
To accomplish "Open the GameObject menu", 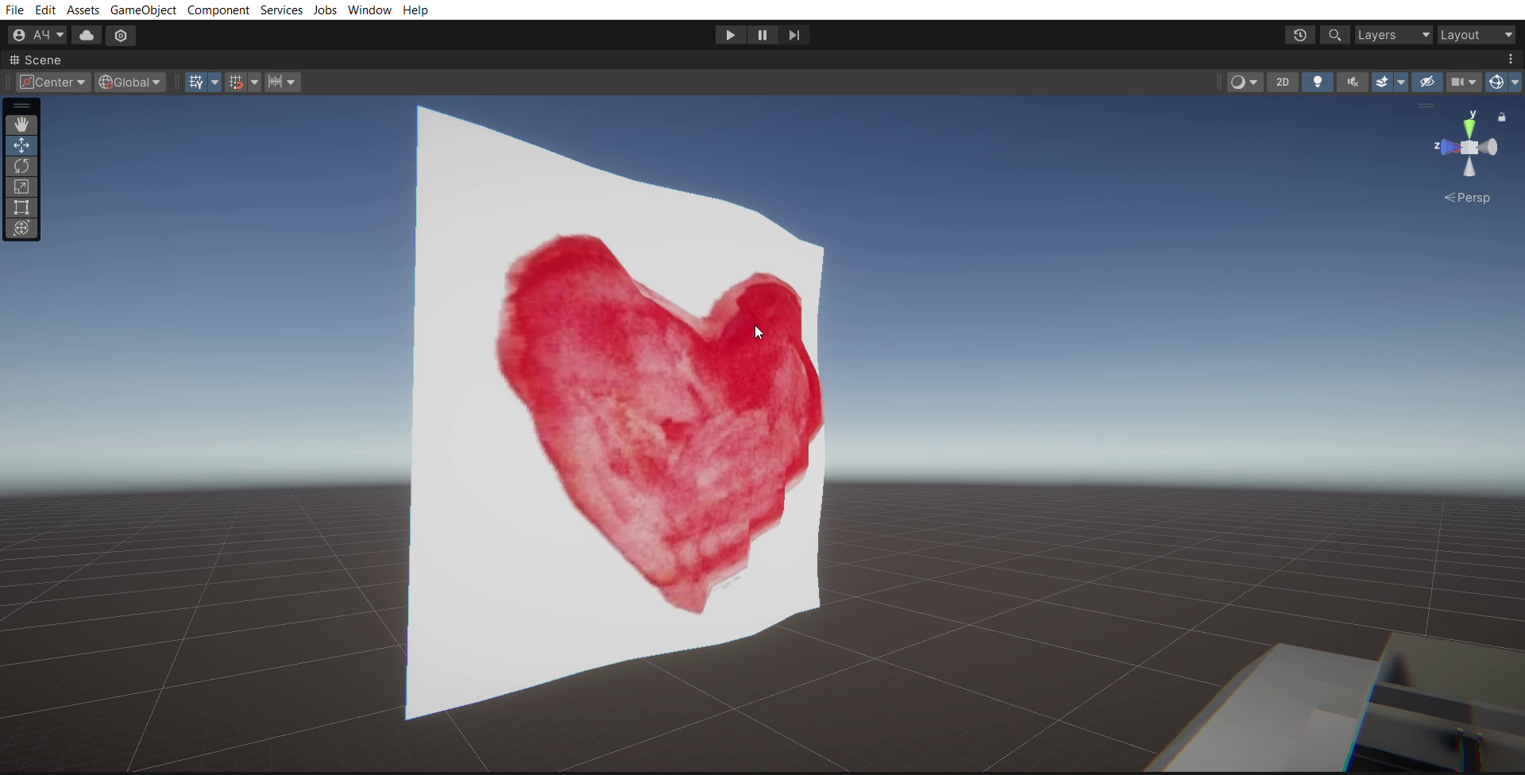I will pos(143,10).
